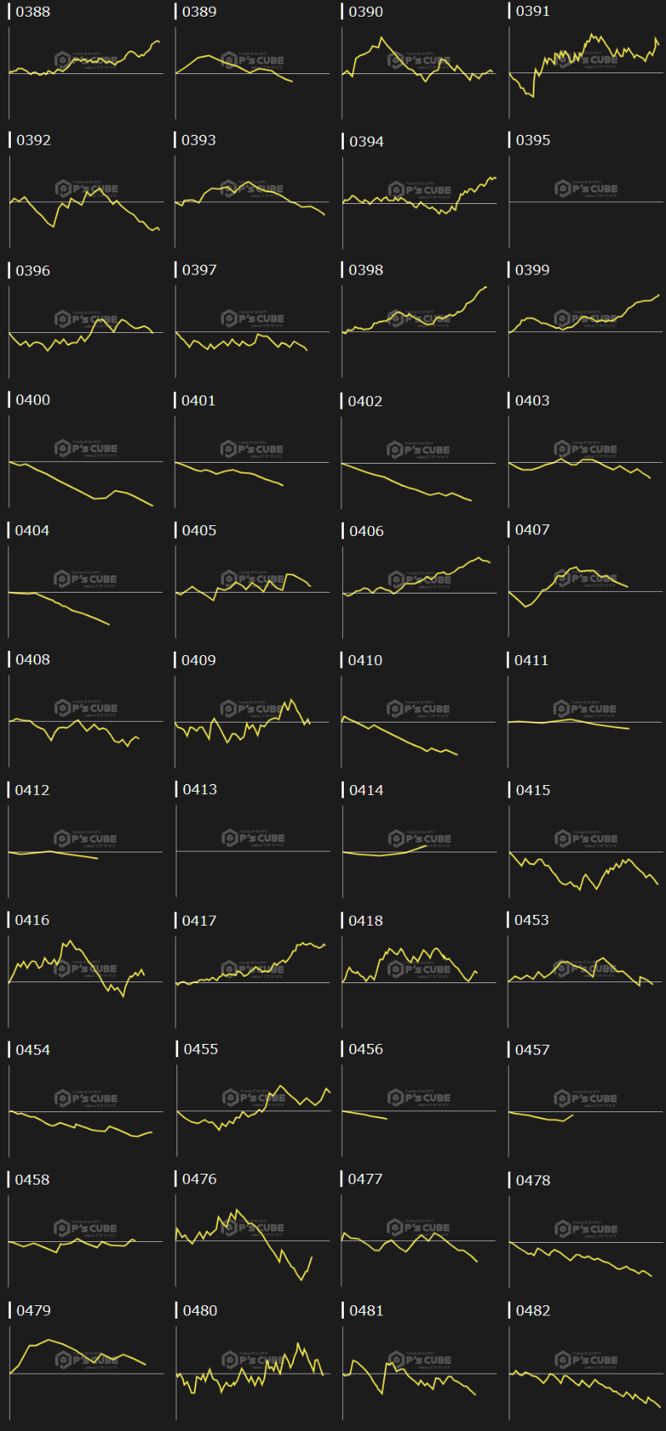Click the number label 0393
This screenshot has width=666, height=1431.
199,141
